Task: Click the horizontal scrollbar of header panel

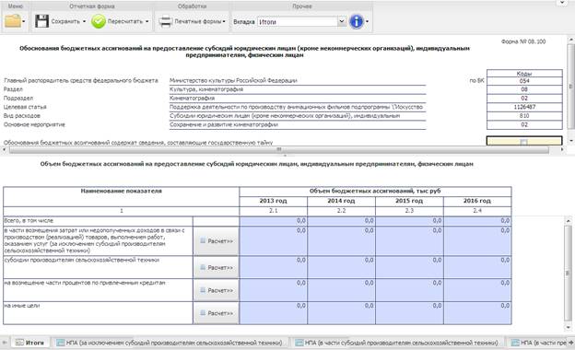Action: [278, 149]
